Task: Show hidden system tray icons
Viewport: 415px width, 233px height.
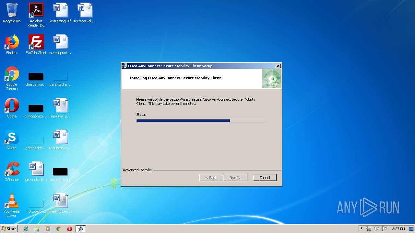Action: tap(362, 229)
